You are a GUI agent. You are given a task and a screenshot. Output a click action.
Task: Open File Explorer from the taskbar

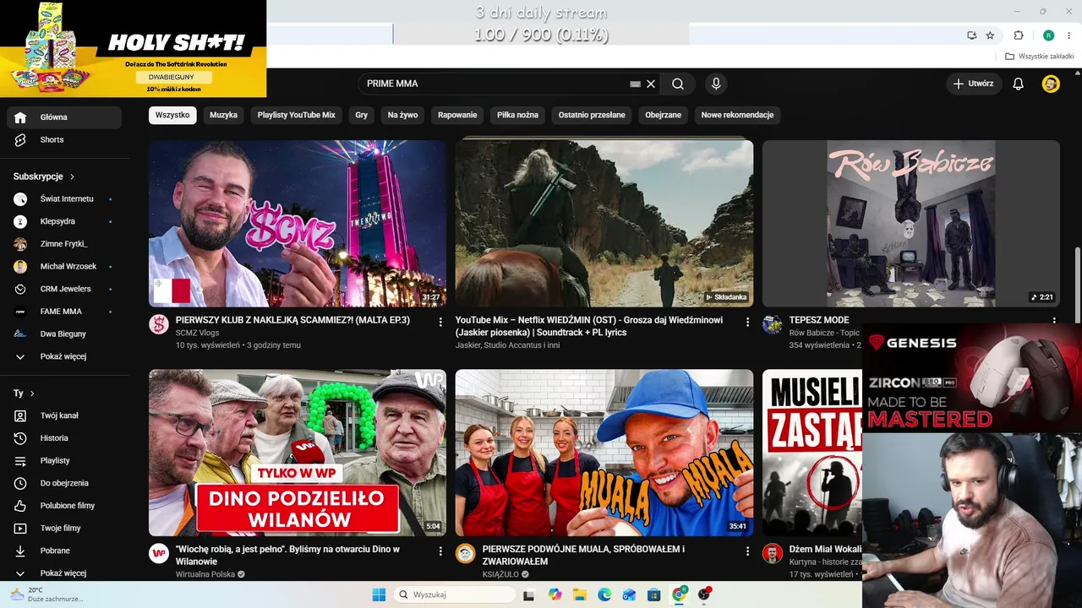(579, 594)
